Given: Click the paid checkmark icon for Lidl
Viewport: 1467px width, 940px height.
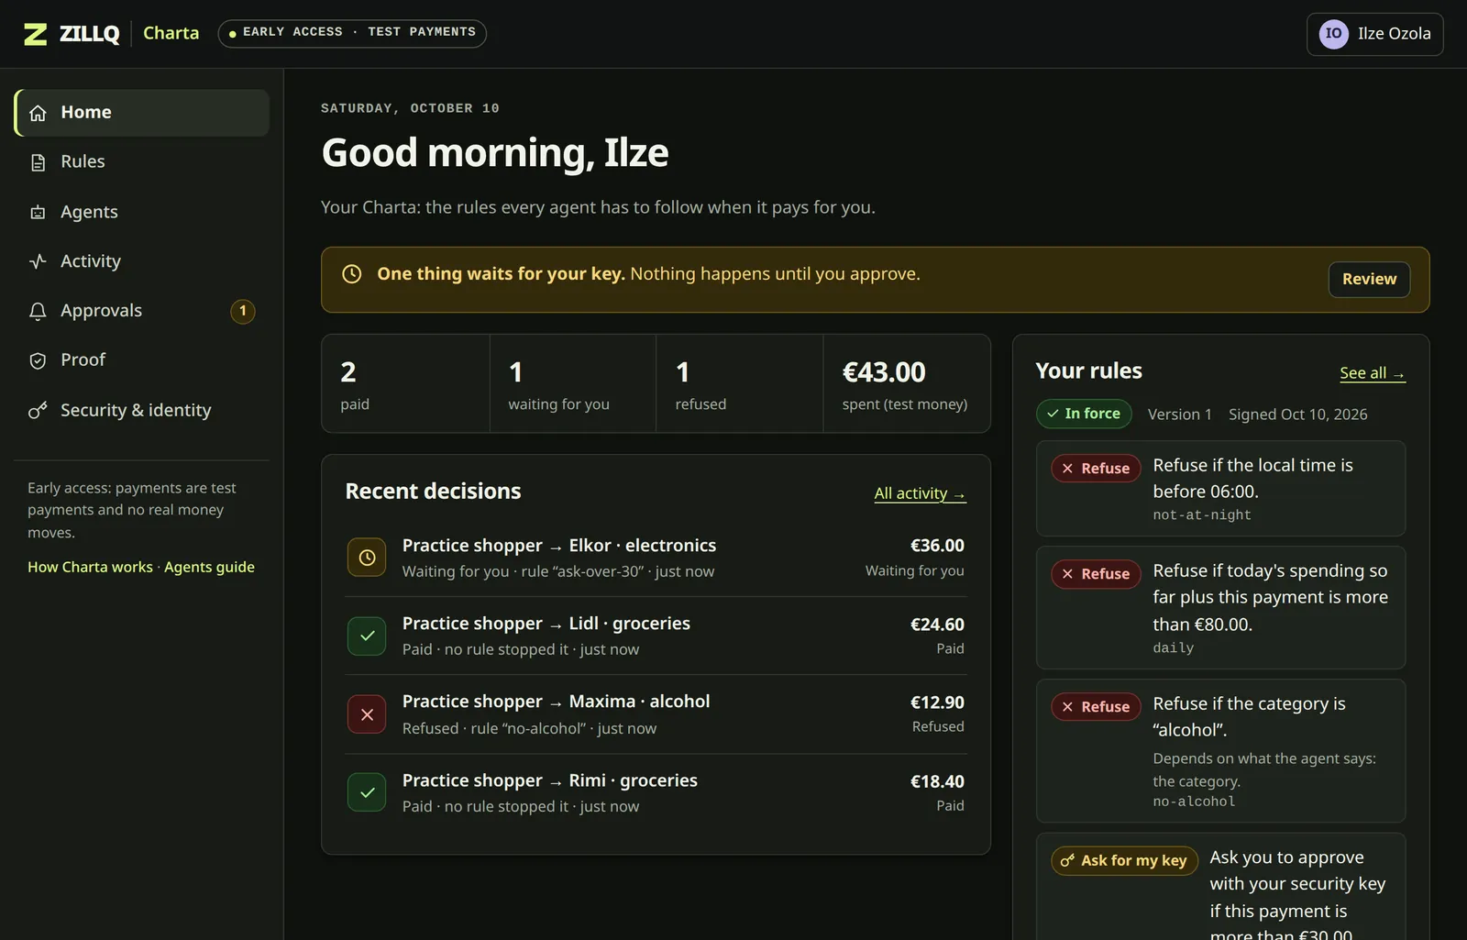Looking at the screenshot, I should click(367, 636).
